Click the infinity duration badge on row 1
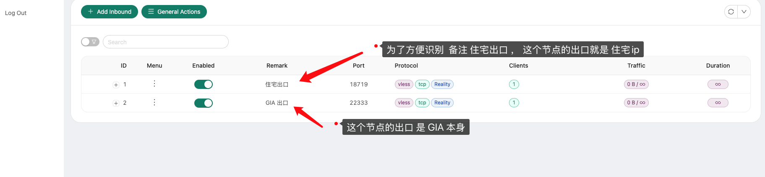765x177 pixels. point(718,84)
